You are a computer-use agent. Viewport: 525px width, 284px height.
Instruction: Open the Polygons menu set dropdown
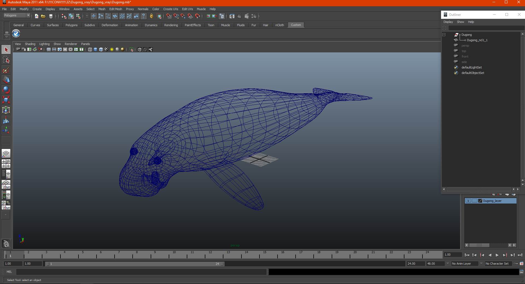[16, 16]
